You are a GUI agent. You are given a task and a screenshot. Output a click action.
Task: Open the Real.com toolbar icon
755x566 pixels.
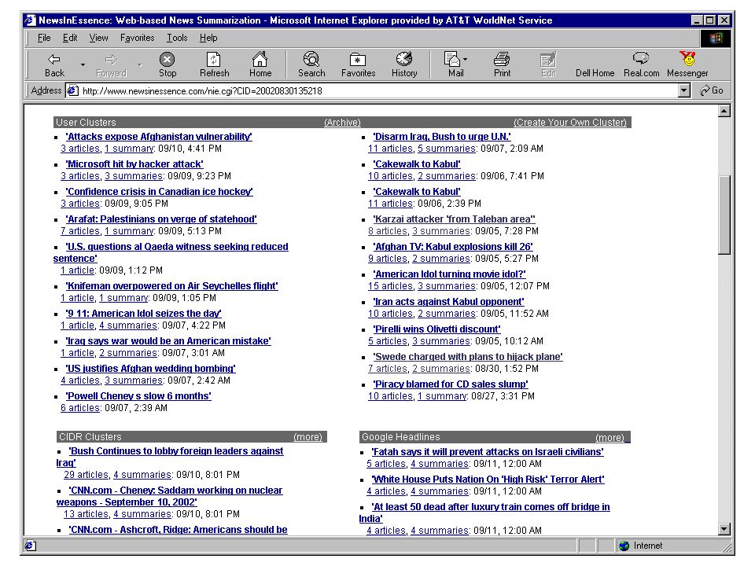pos(641,64)
